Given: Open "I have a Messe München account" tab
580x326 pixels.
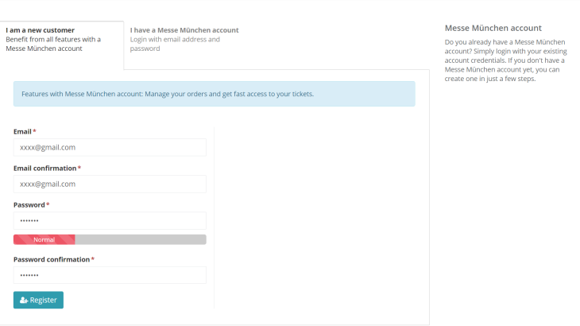Looking at the screenshot, I should coord(184,30).
